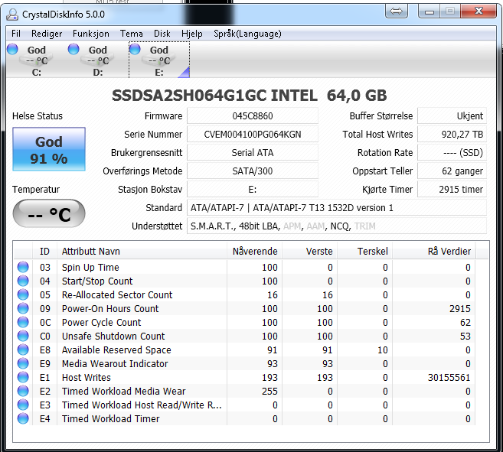Click the Firmware field 045C8860
Screen dimensions: 503x452
pos(253,116)
